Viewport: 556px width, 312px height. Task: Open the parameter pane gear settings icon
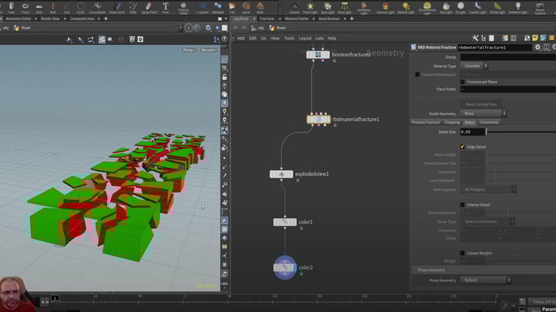[x=537, y=47]
